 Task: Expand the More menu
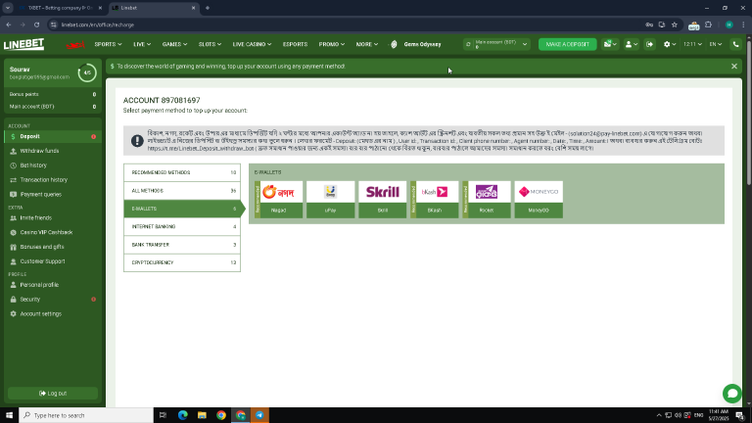tap(367, 44)
